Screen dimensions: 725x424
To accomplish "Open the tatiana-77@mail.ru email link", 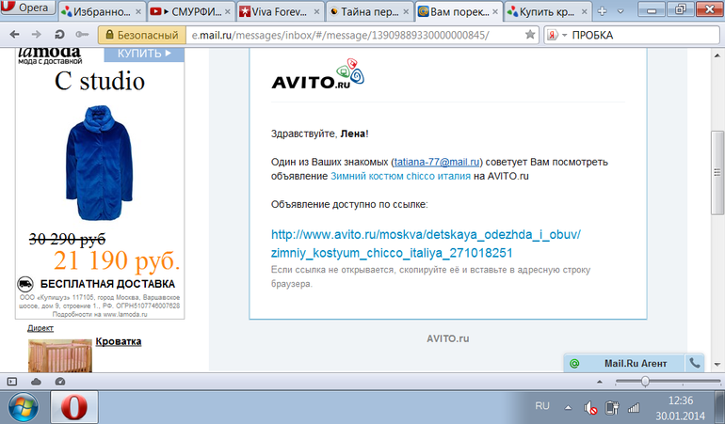I will pyautogui.click(x=437, y=162).
